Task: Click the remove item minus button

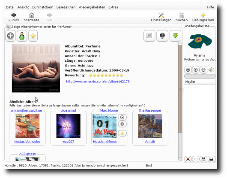Action: (196, 159)
